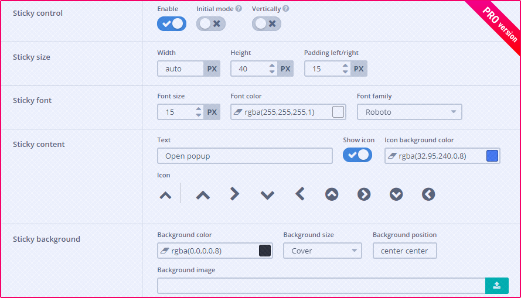Choose the circled chevron right icon

coord(364,194)
